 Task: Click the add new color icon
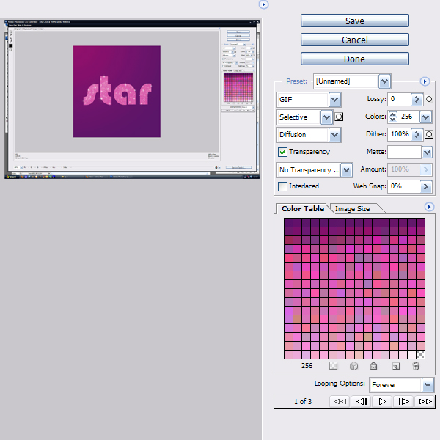[x=396, y=366]
